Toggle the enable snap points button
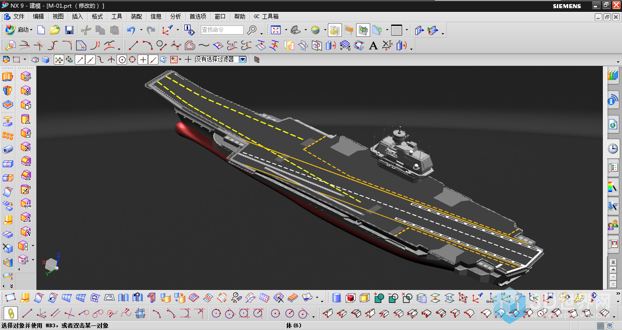The width and height of the screenshot is (622, 330). 59,60
